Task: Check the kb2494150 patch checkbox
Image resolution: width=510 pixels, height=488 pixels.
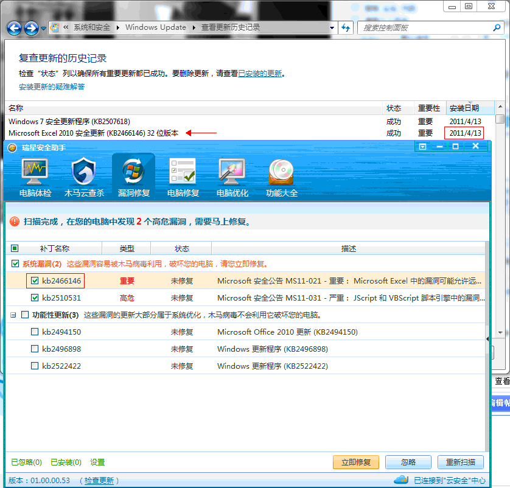Action: point(35,332)
